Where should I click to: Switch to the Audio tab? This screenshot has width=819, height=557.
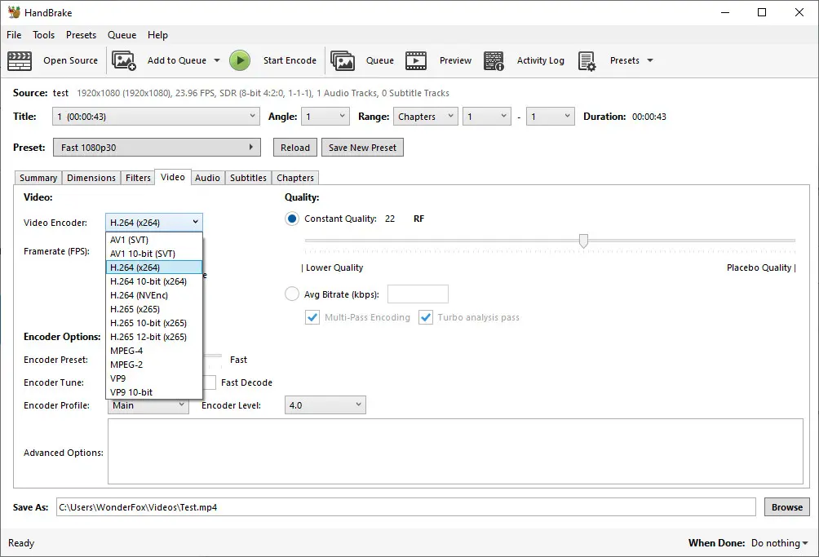pyautogui.click(x=207, y=178)
